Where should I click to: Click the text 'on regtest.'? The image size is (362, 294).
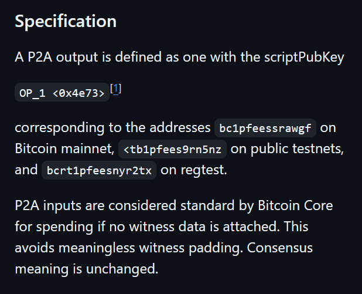[194, 170]
